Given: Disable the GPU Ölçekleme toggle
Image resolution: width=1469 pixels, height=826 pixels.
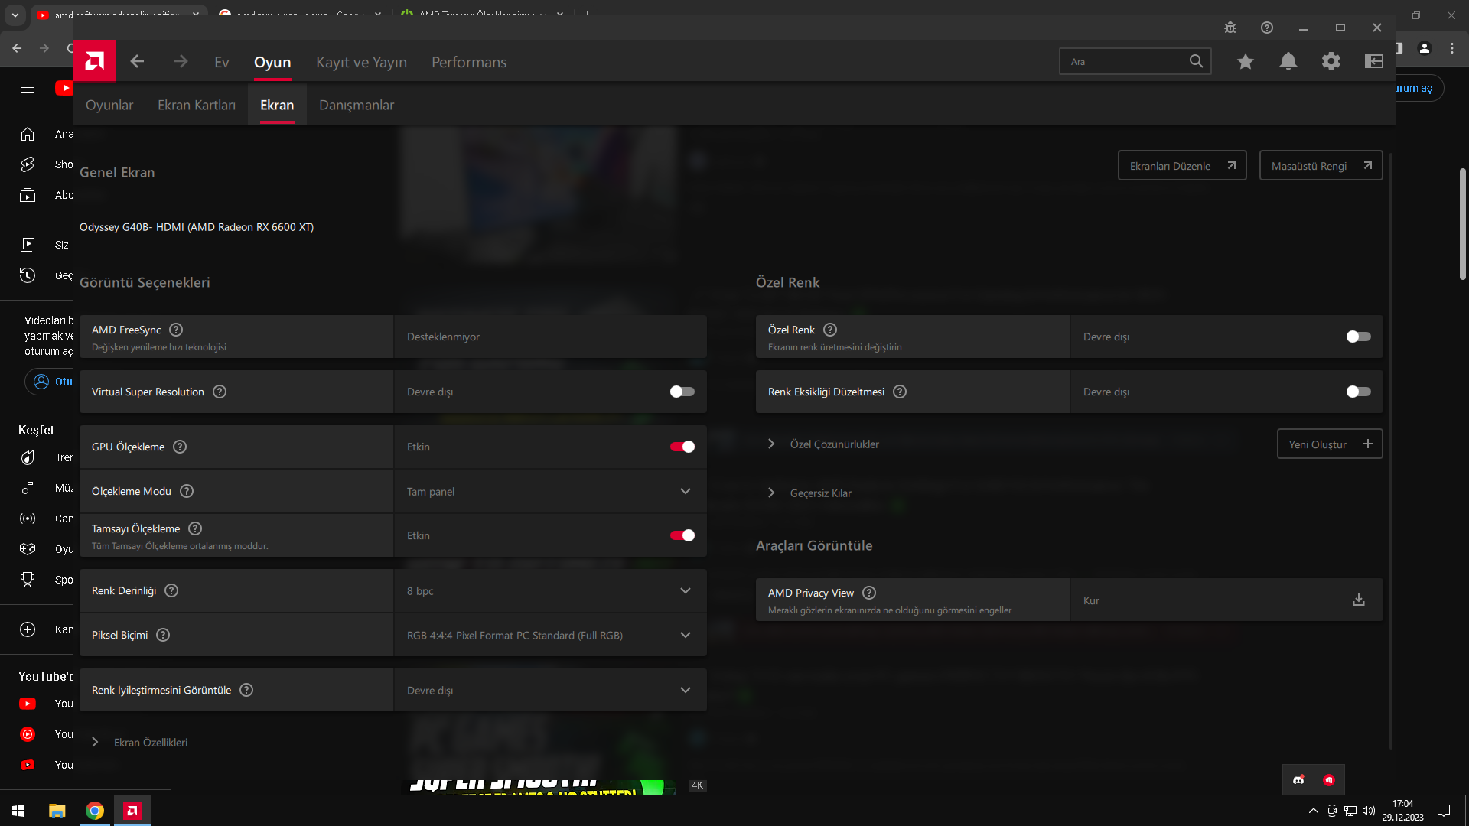Looking at the screenshot, I should [682, 447].
